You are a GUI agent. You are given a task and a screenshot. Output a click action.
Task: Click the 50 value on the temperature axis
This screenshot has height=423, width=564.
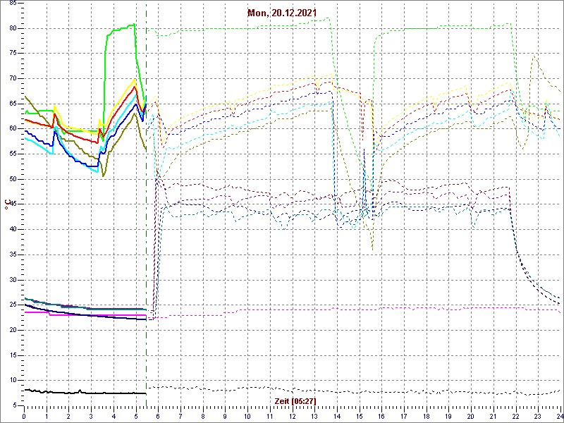coord(13,179)
